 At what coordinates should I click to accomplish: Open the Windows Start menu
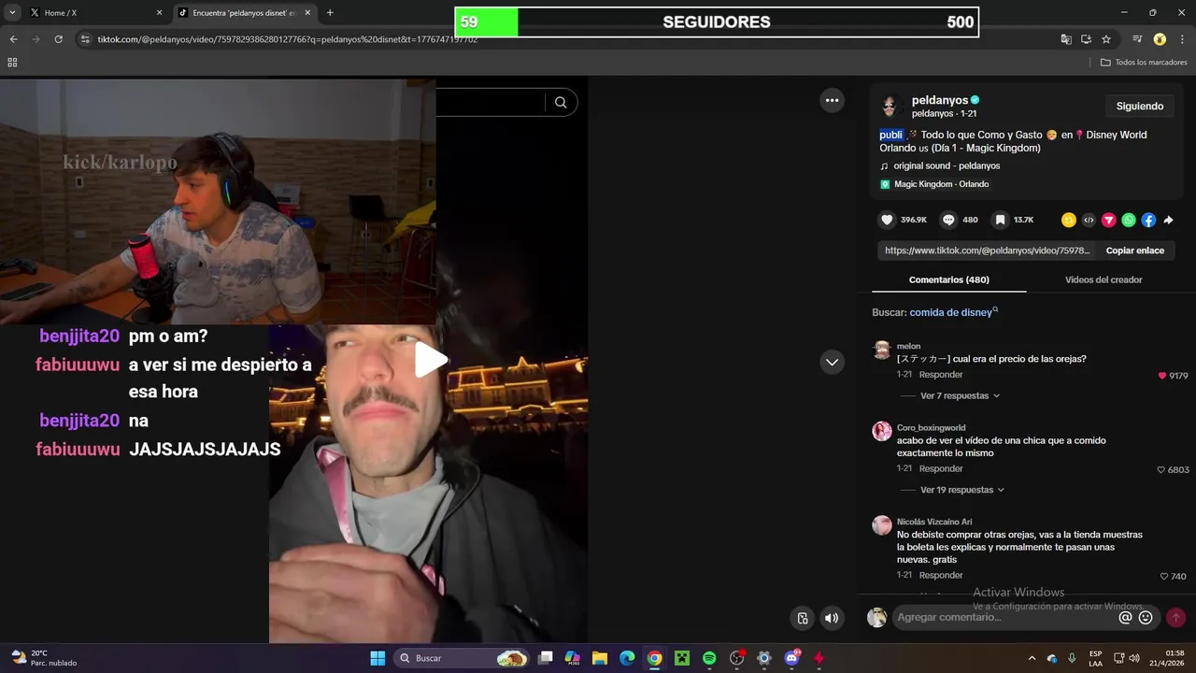377,658
